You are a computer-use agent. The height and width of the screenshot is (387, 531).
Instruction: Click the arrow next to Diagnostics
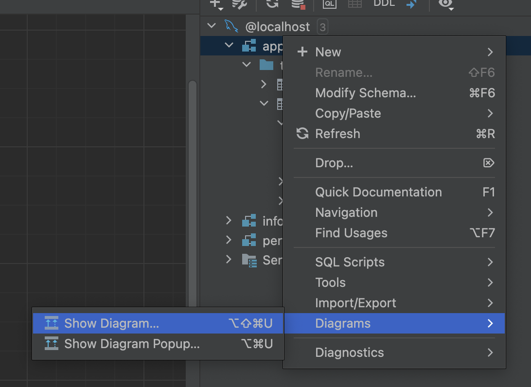click(x=490, y=352)
